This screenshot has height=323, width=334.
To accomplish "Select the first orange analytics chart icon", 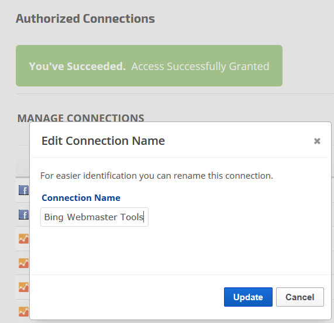I will (x=23, y=238).
